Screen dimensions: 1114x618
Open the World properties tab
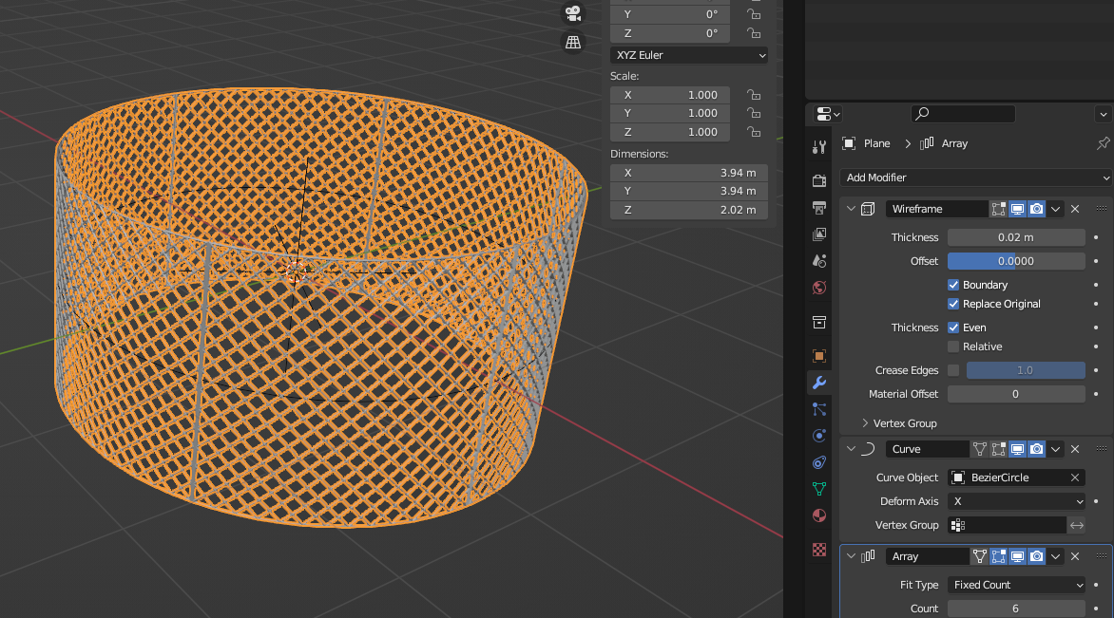tap(819, 288)
